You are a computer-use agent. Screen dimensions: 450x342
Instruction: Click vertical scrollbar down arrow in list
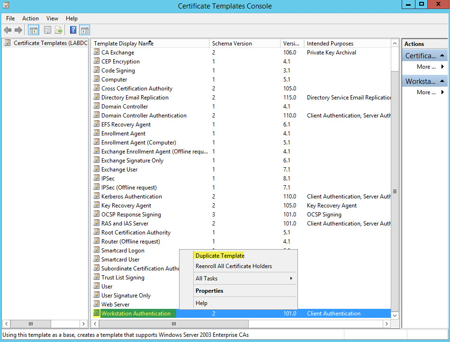tap(395, 315)
